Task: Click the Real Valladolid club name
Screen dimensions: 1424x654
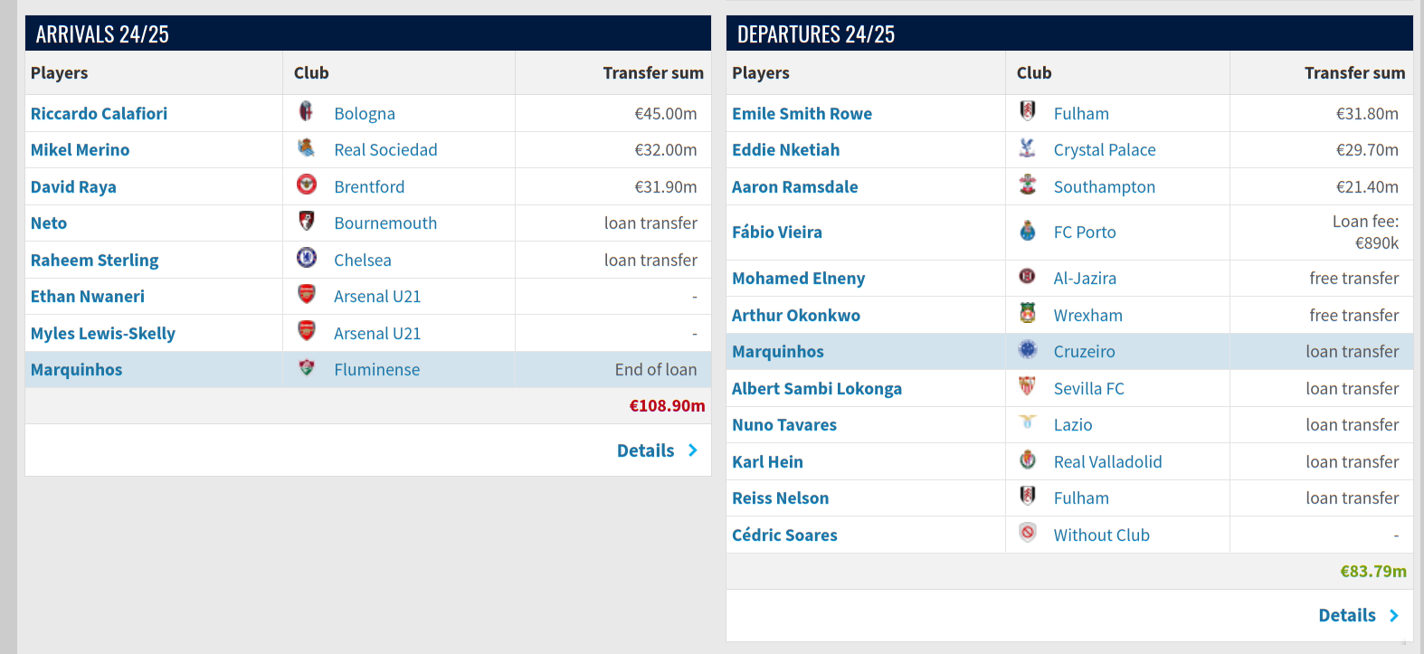Action: (1107, 461)
